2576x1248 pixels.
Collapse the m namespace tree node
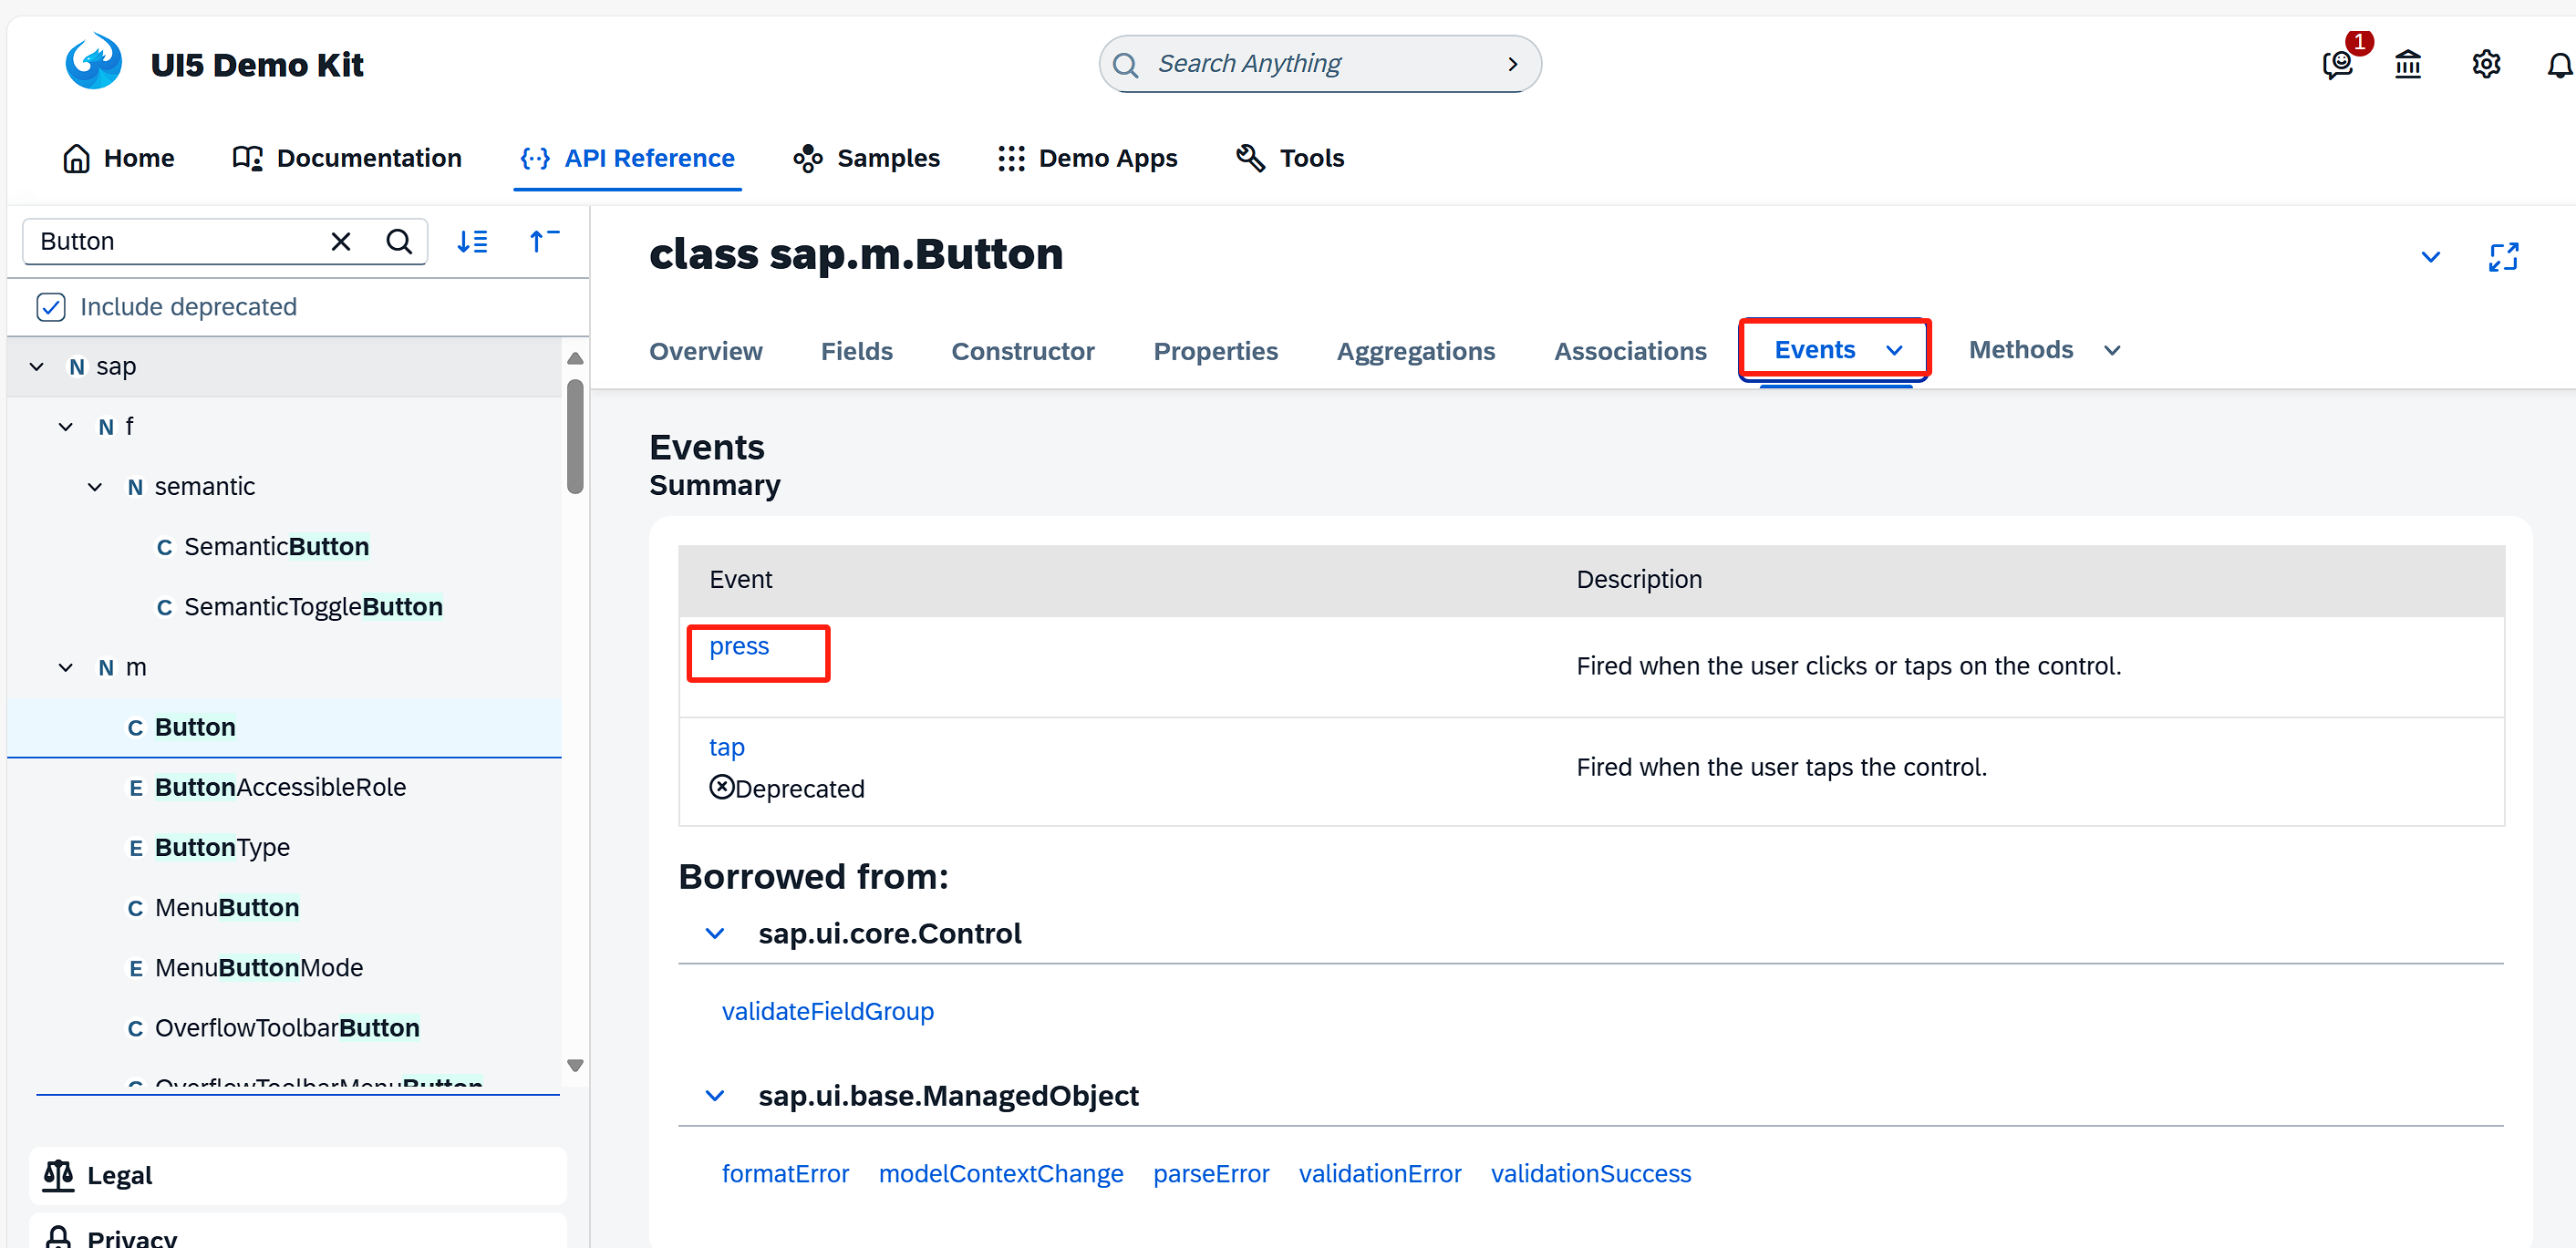click(x=66, y=667)
